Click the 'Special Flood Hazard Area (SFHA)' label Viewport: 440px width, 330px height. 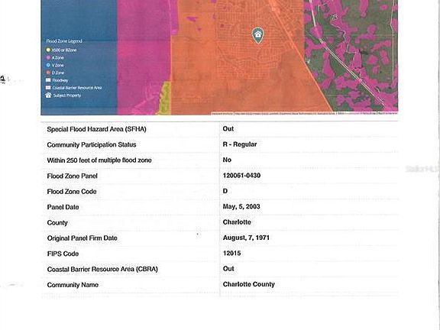[x=96, y=129]
